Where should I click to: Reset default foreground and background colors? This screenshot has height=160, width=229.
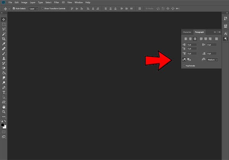point(2,121)
